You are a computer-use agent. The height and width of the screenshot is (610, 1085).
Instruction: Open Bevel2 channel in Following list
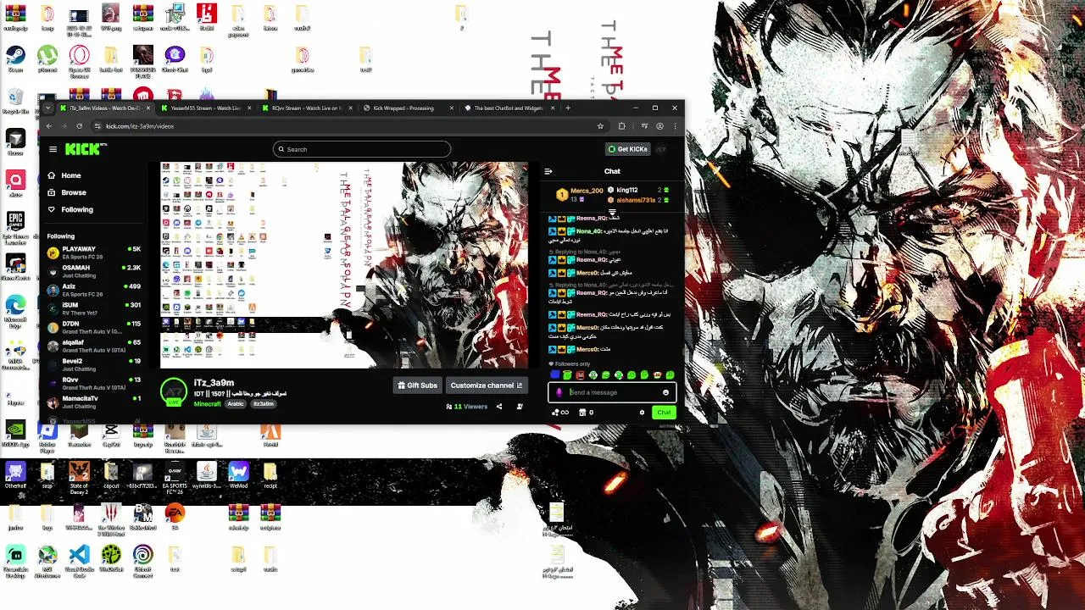[x=93, y=364]
